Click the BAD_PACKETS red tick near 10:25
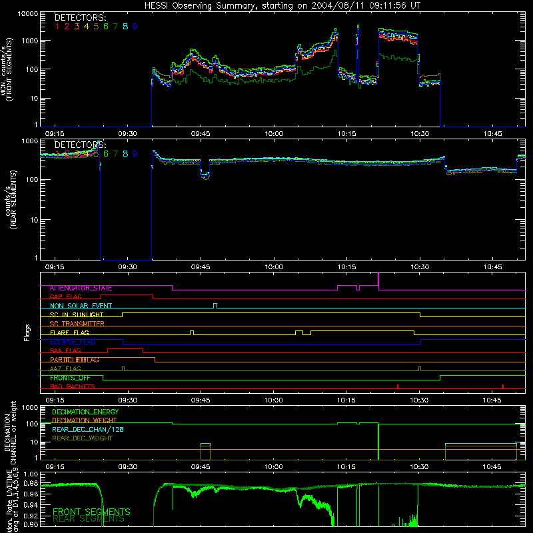Image resolution: width=533 pixels, height=533 pixels. pyautogui.click(x=398, y=386)
